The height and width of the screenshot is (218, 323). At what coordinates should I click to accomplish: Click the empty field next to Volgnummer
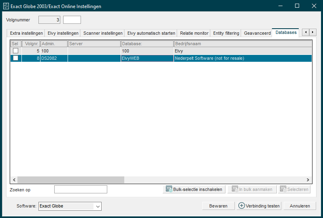coord(72,20)
